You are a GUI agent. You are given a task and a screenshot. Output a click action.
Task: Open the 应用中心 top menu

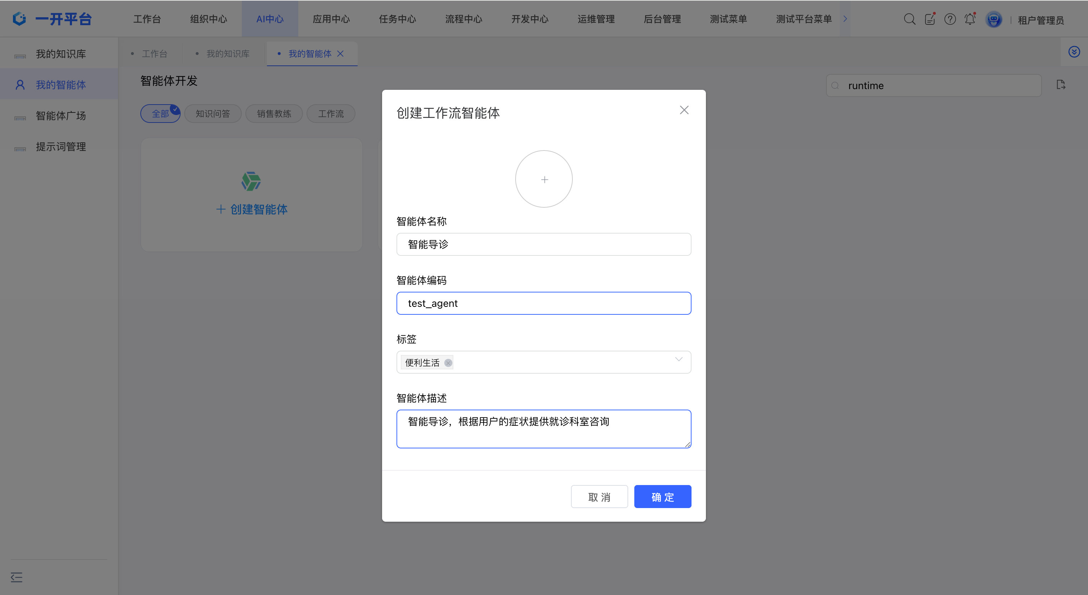[331, 19]
